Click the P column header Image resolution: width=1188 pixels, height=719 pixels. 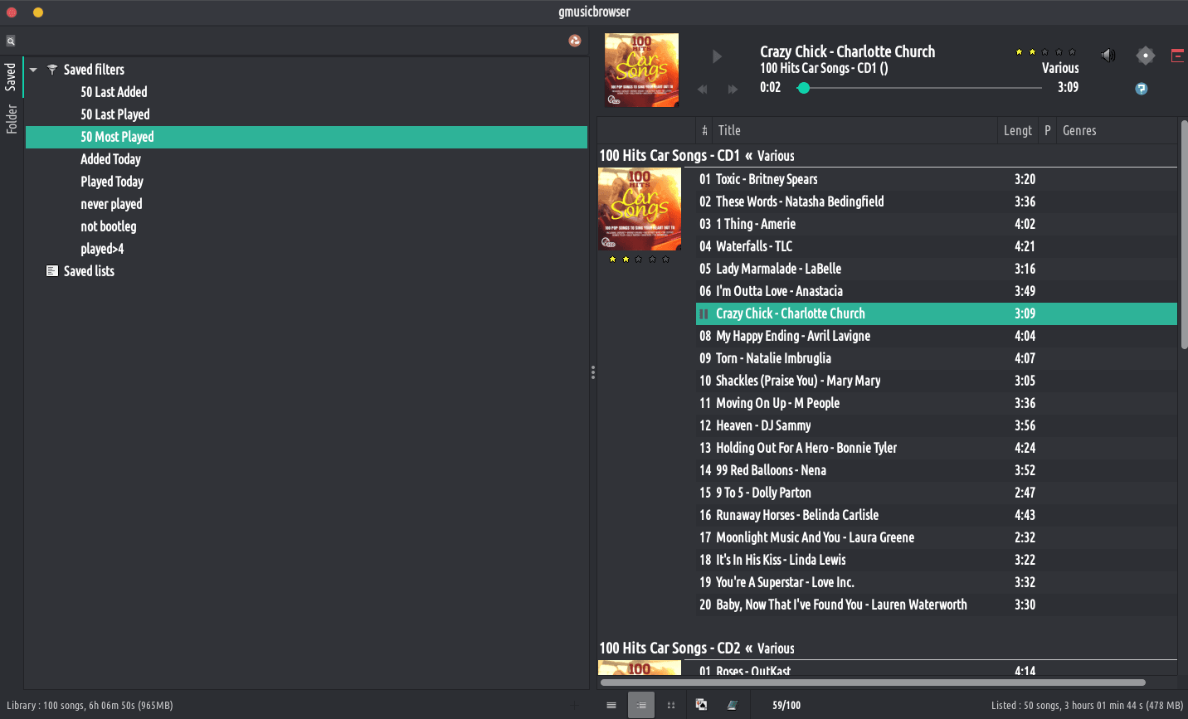1048,130
